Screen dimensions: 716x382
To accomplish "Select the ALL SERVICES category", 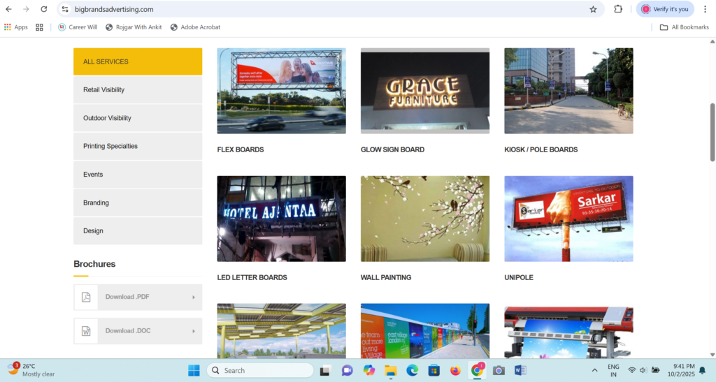I will tap(138, 61).
